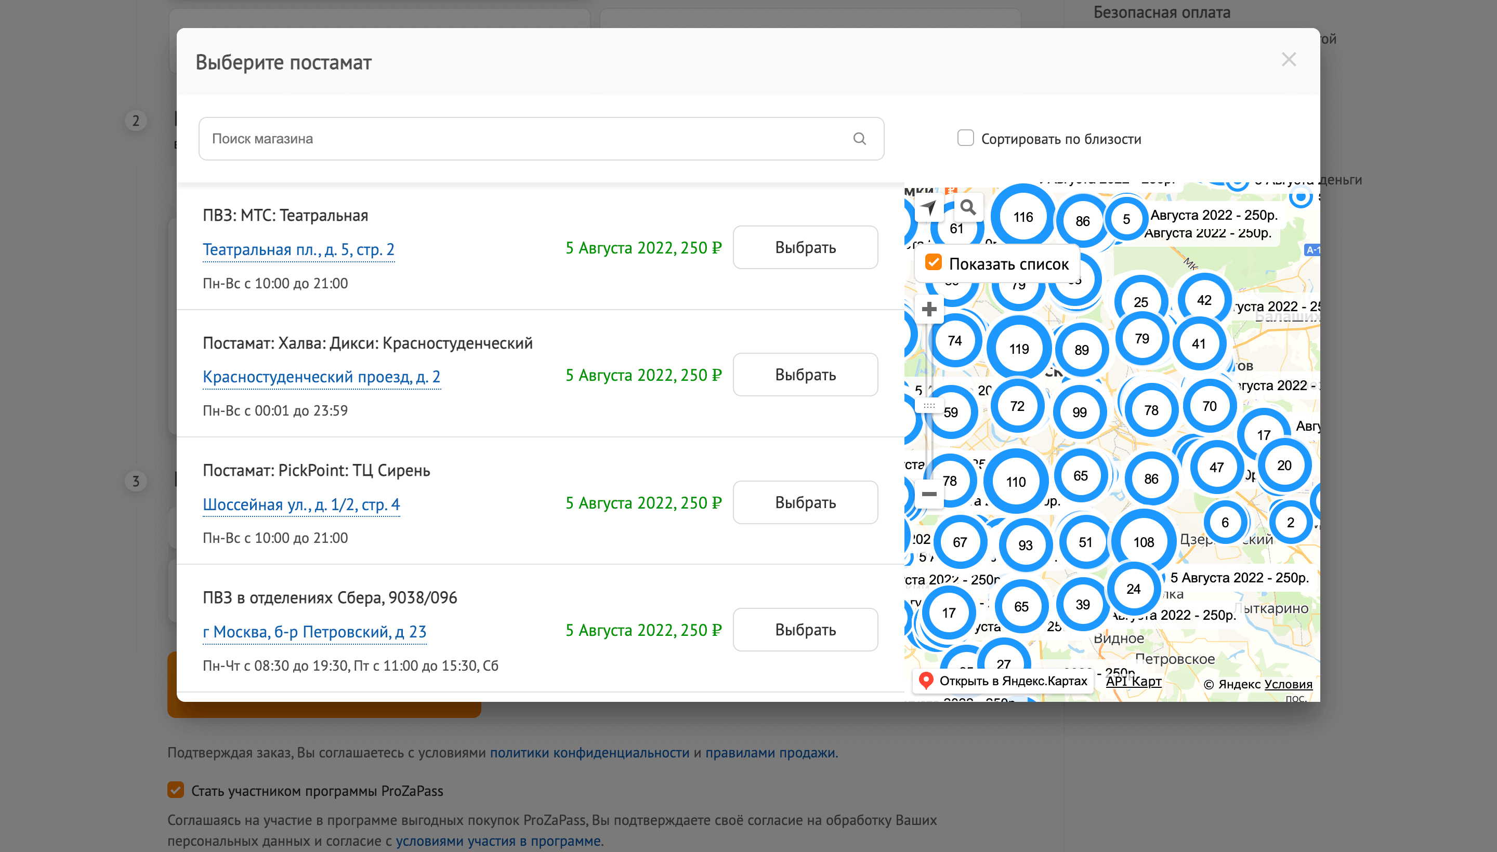
Task: Click title 'Постамат: PickPoint: ТЦ Сирень'
Action: (x=316, y=471)
